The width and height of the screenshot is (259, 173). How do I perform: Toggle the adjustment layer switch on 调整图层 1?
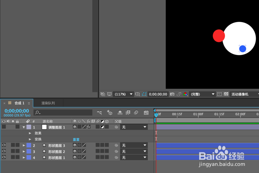point(102,127)
